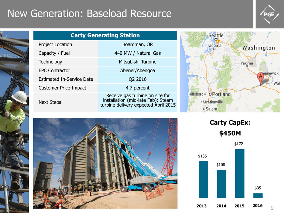Select the Mitsubishi Turbine cell
Screen dimensions: 284x213
click(x=137, y=62)
